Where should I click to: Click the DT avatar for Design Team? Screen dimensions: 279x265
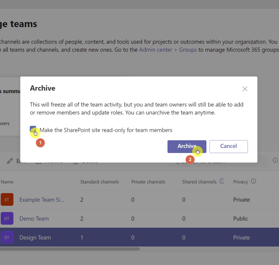[7, 237]
